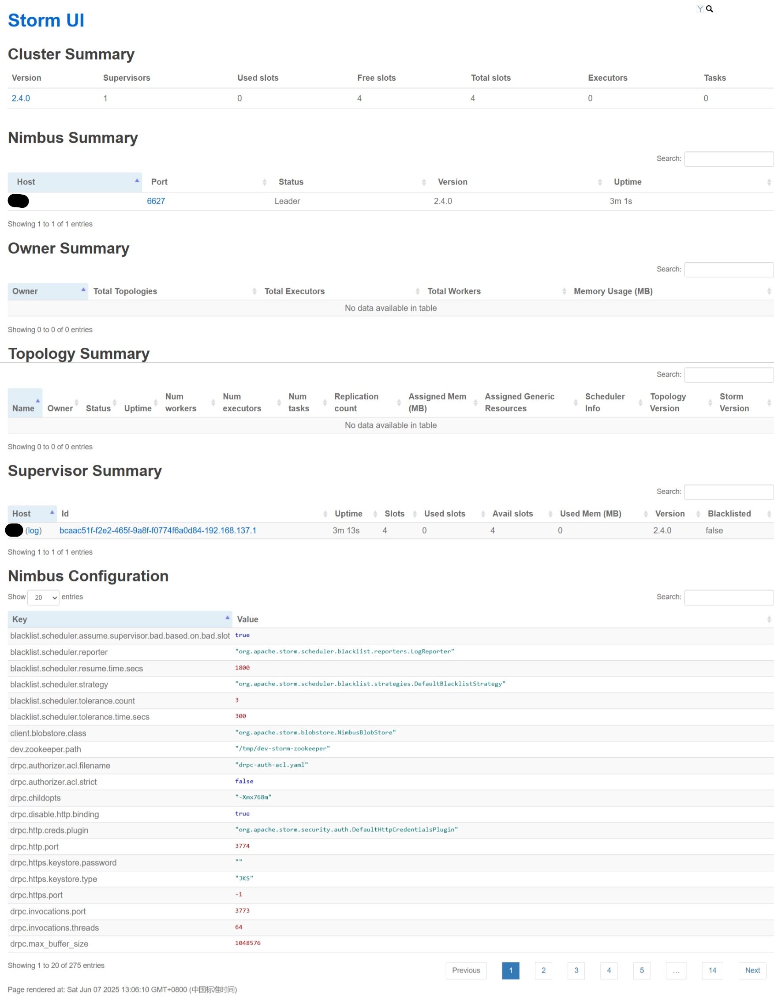
Task: Click sort arrows beside the Value column
Action: point(769,620)
